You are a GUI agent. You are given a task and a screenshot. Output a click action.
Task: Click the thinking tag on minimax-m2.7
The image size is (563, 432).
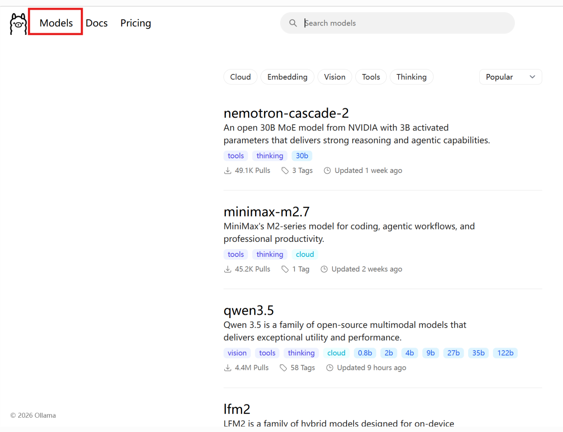tap(270, 254)
